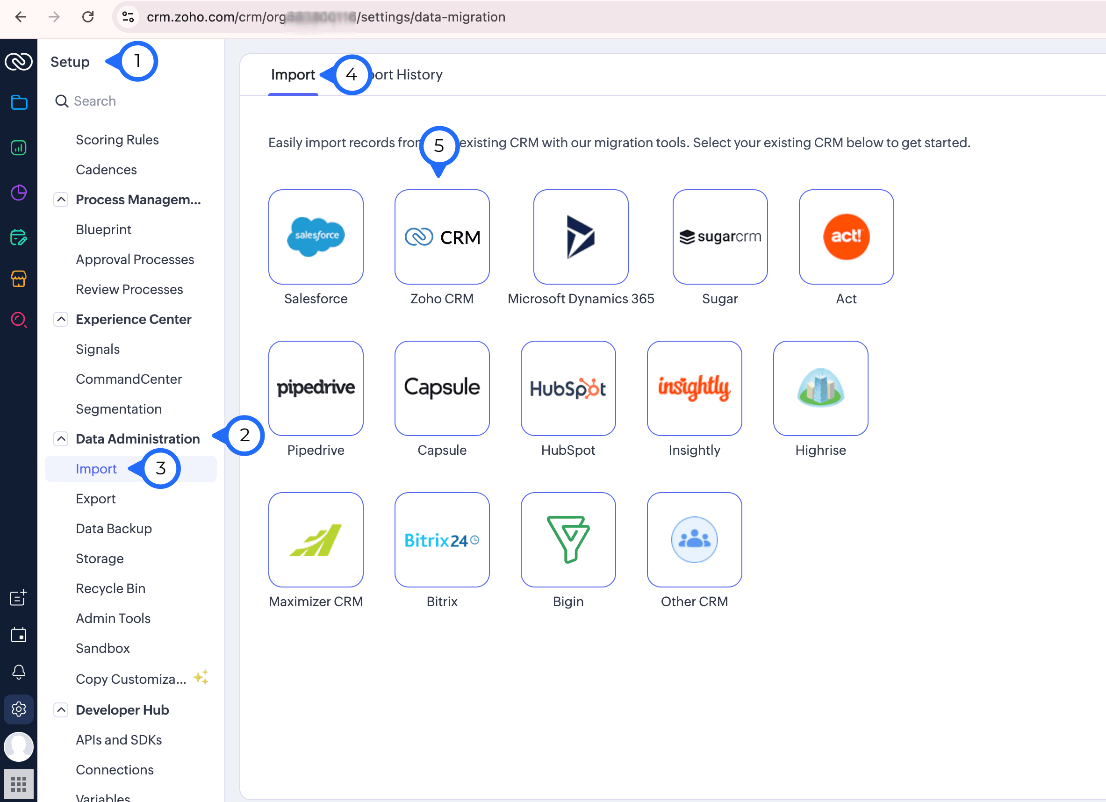
Task: Go to Recycle Bin settings
Action: click(x=110, y=588)
